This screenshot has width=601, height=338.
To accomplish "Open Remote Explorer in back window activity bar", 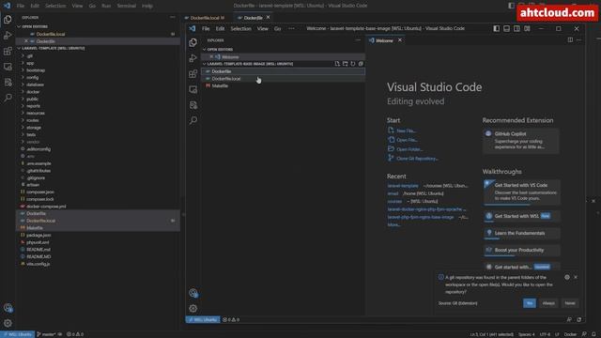I will [8, 67].
